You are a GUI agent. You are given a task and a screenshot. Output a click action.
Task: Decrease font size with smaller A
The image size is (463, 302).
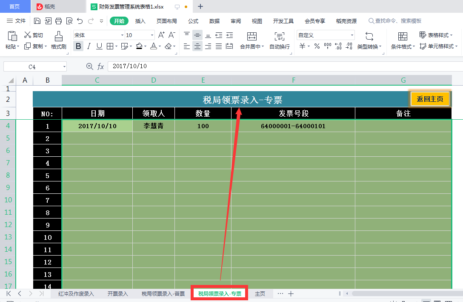pyautogui.click(x=172, y=35)
